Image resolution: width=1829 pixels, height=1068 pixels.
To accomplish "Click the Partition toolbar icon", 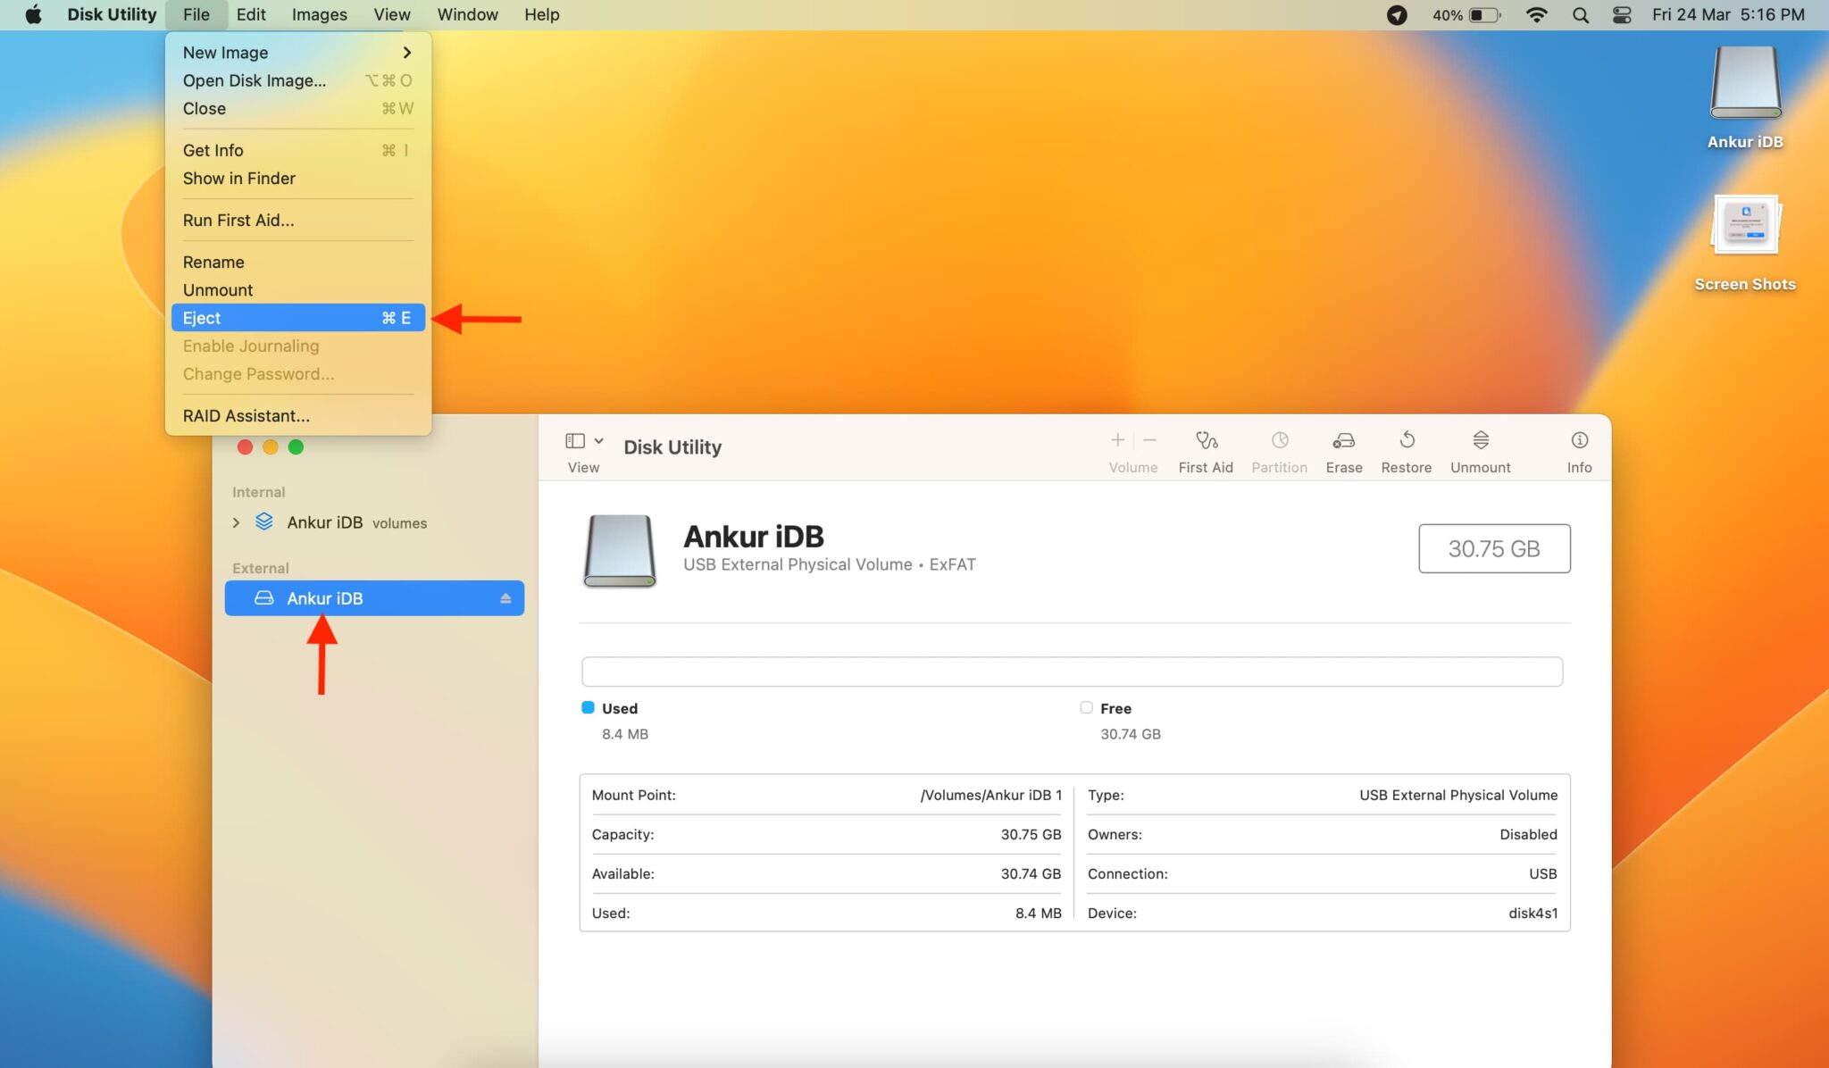I will pyautogui.click(x=1280, y=440).
